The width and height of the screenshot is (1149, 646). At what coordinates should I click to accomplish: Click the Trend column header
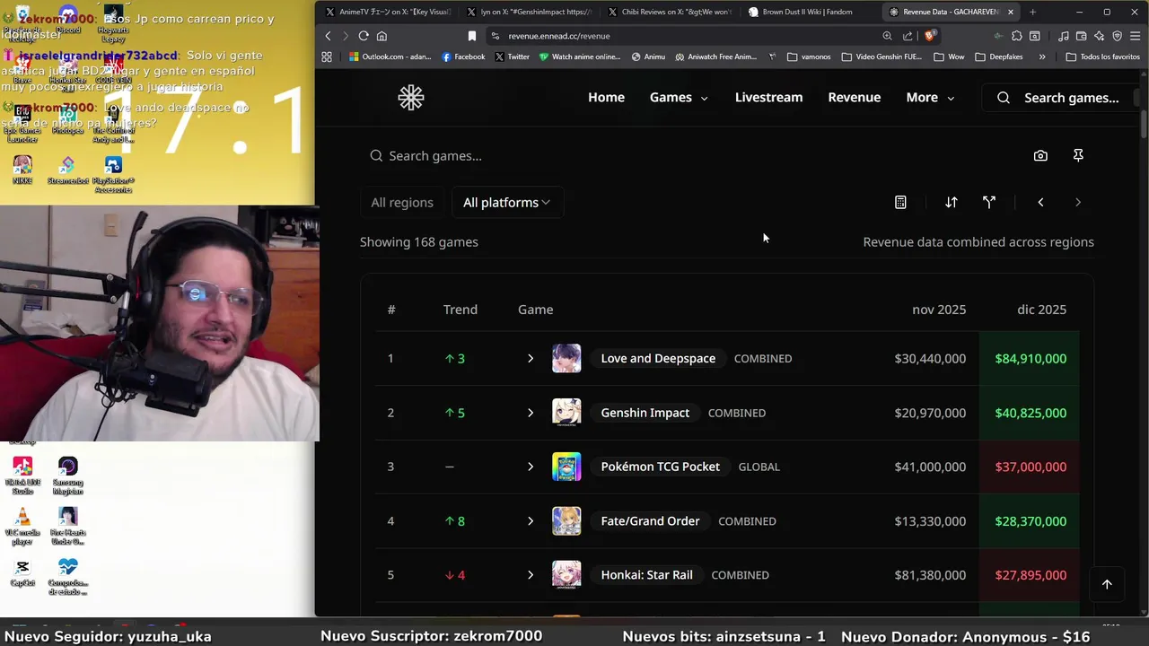coord(460,310)
